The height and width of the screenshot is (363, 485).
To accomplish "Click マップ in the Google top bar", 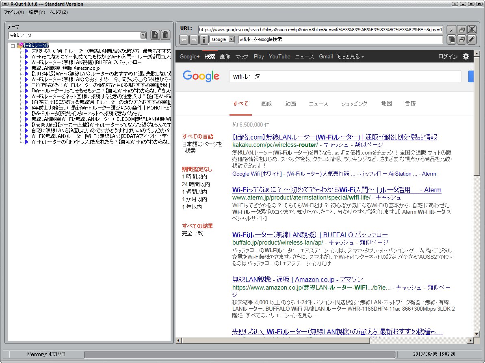I will point(242,56).
